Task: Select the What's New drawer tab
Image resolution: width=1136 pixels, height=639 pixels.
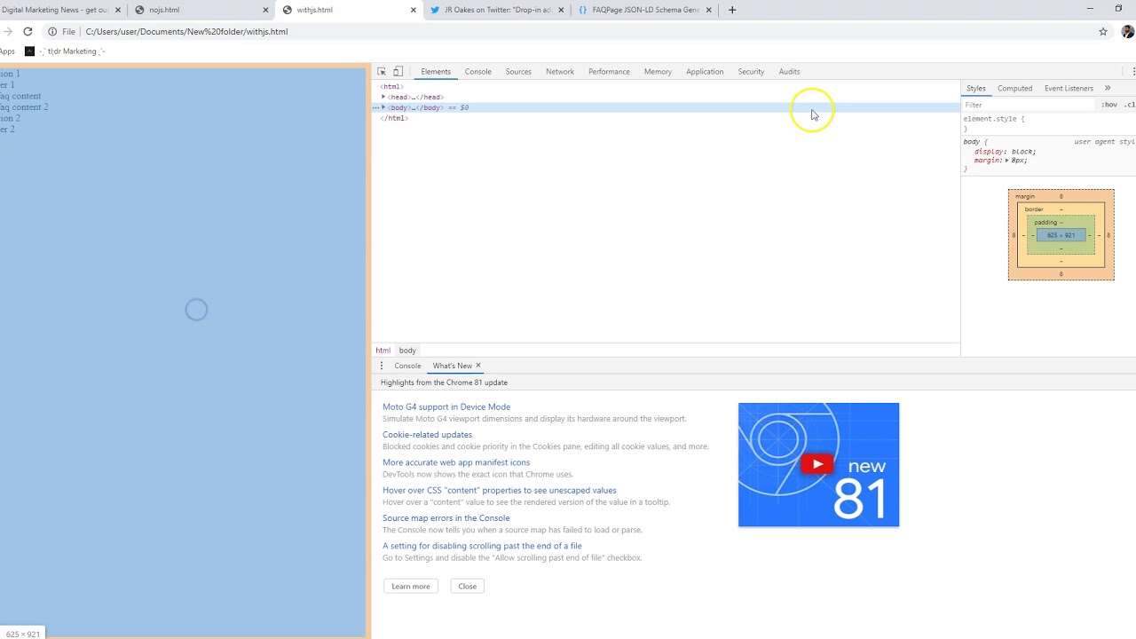Action: pyautogui.click(x=452, y=366)
